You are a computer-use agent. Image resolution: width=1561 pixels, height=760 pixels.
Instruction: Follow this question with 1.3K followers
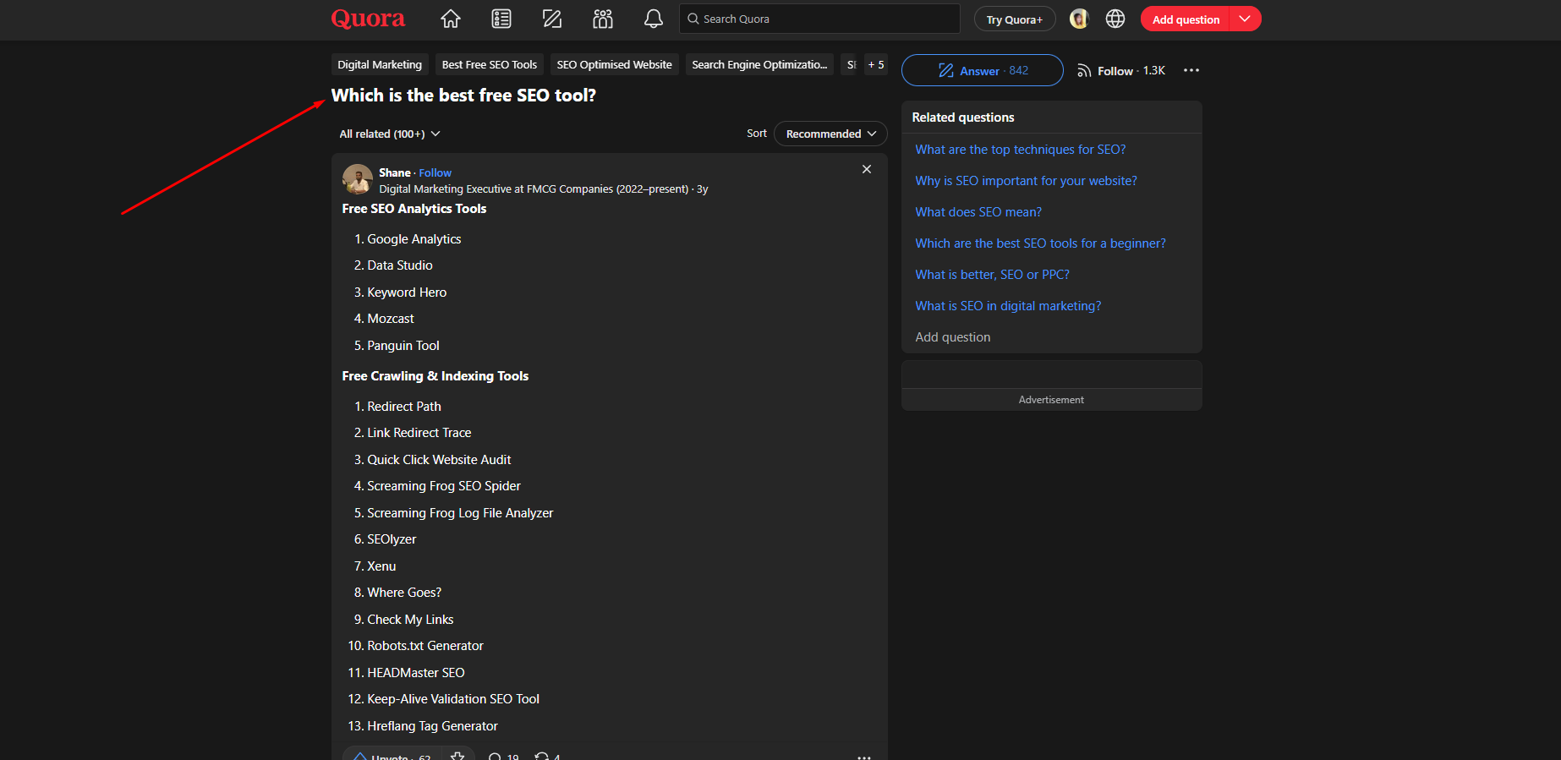click(1120, 71)
